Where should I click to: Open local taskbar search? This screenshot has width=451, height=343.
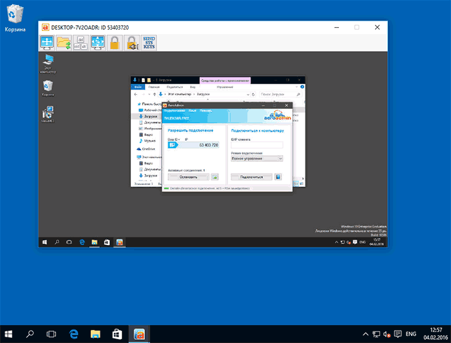(x=30, y=334)
